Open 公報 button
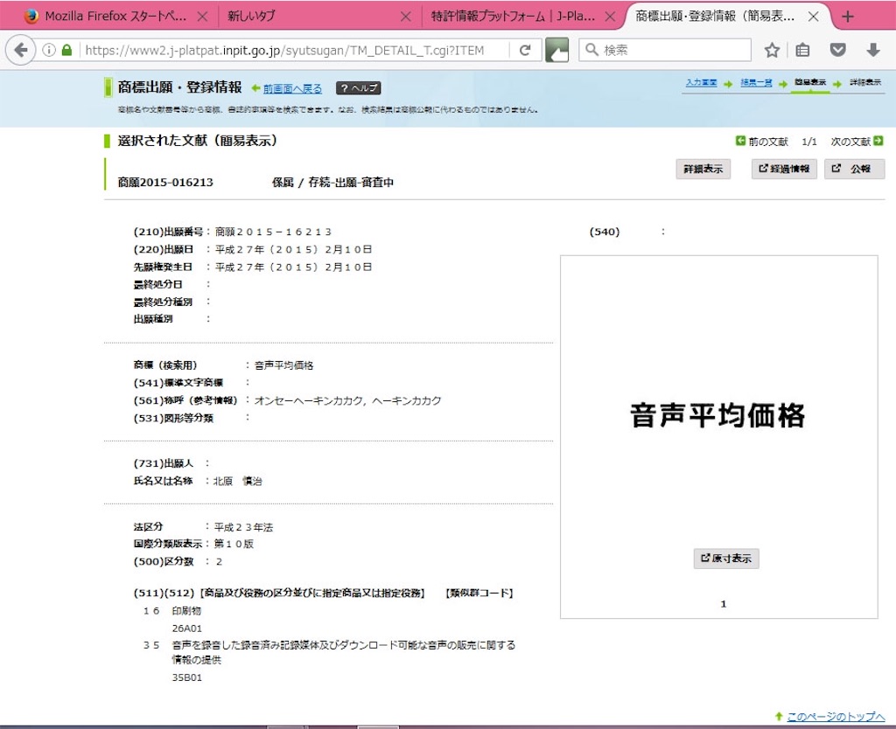The height and width of the screenshot is (729, 896). coord(854,169)
